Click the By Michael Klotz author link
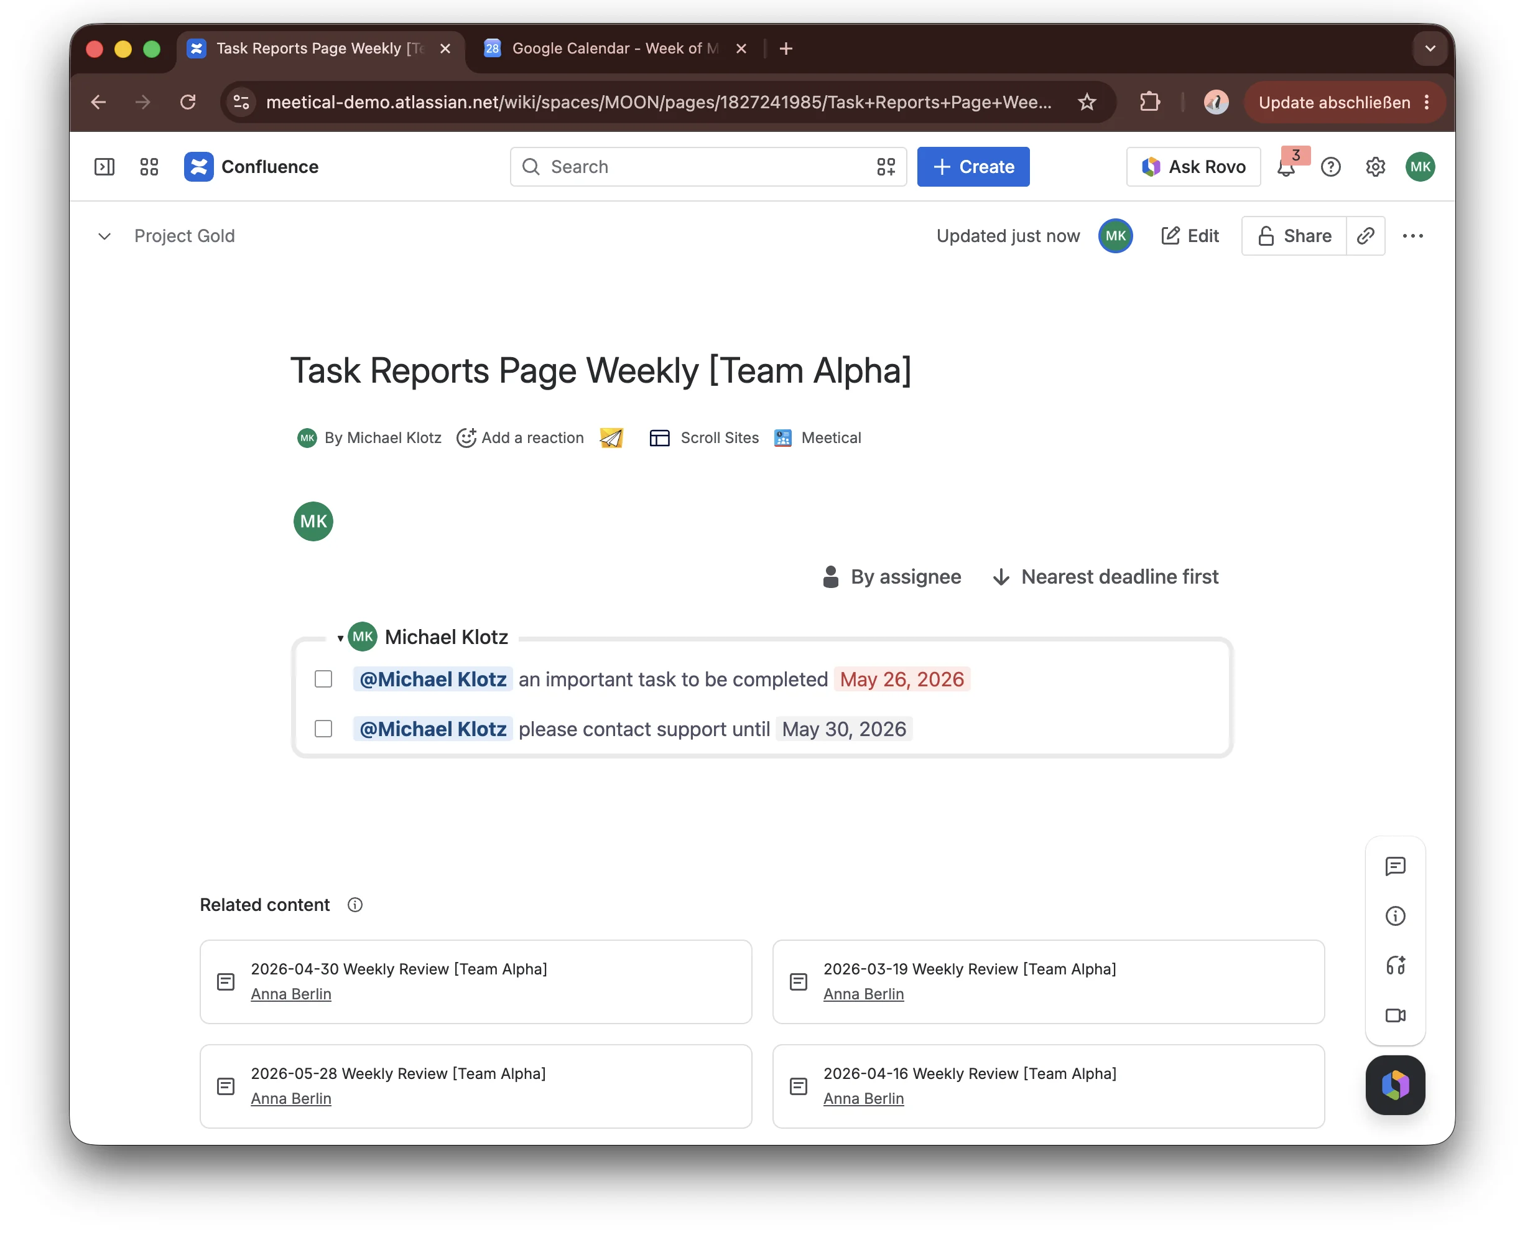Image resolution: width=1525 pixels, height=1237 pixels. (x=382, y=437)
